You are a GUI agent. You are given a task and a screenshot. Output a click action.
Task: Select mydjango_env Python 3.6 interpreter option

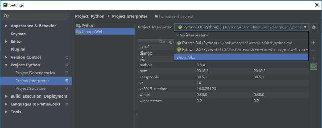coord(241,50)
